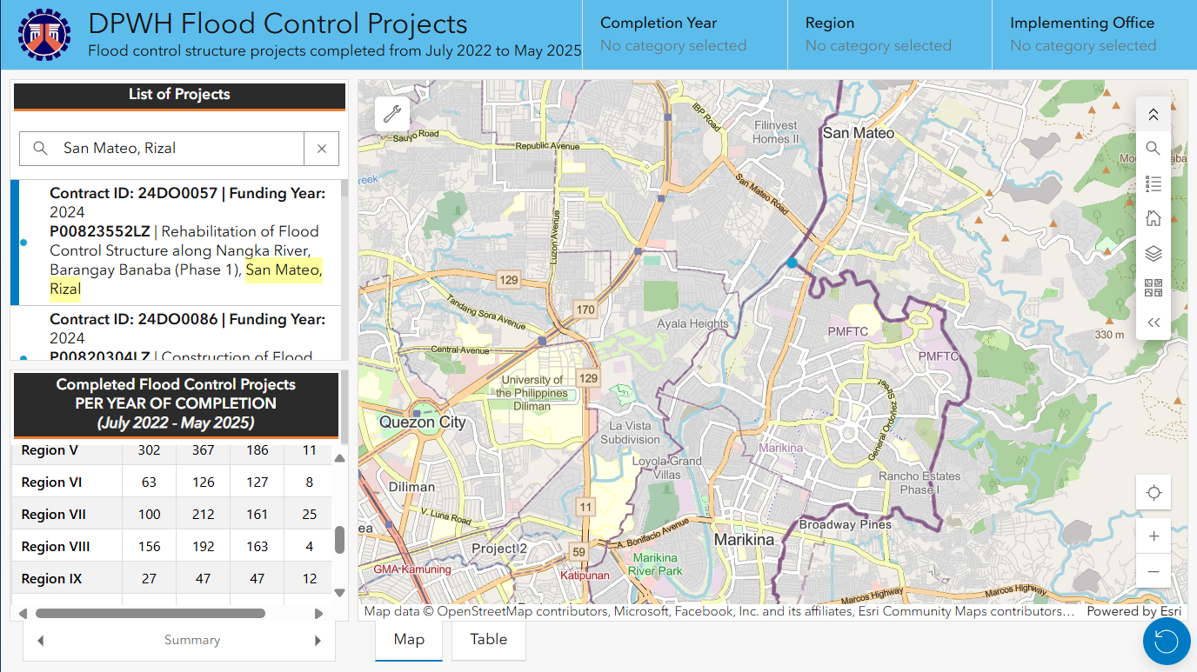Open the map search tool
The image size is (1197, 672).
tap(1154, 148)
